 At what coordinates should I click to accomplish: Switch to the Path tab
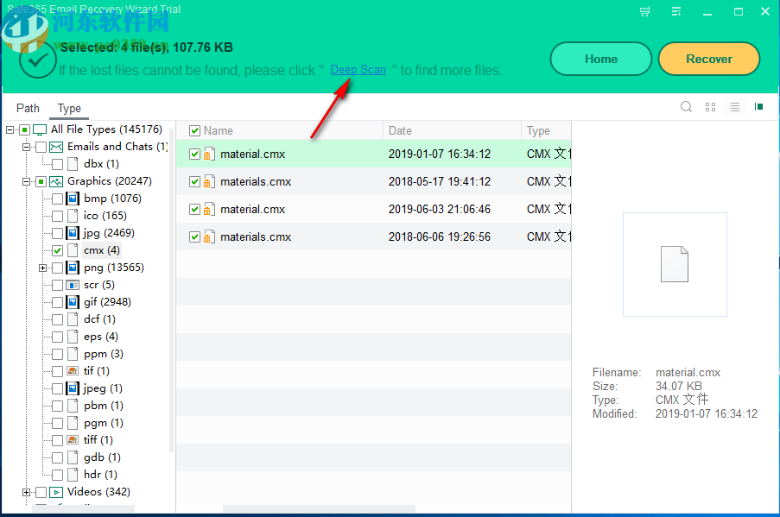point(28,108)
